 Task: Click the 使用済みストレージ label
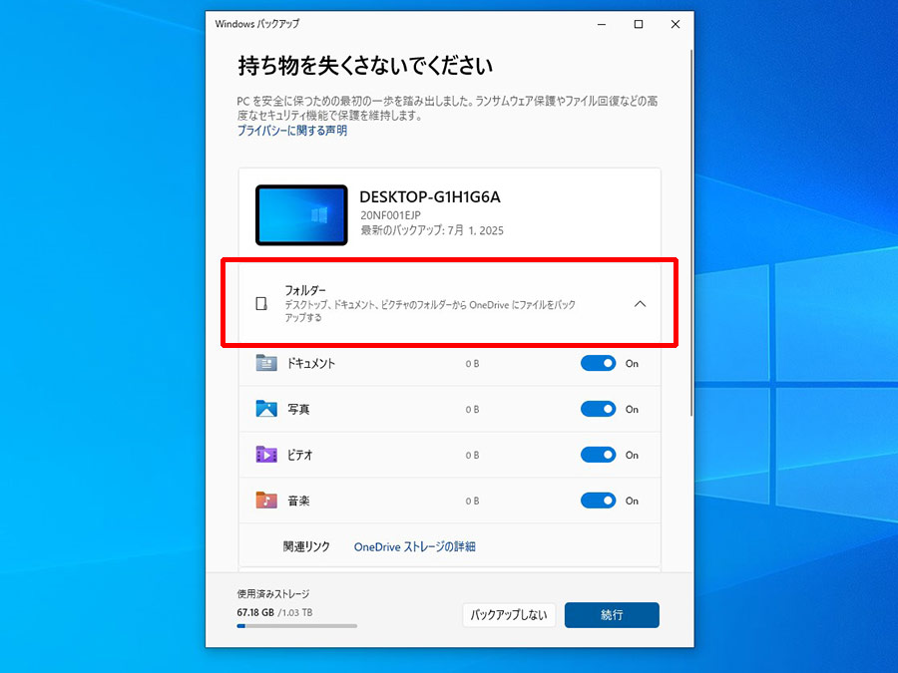click(x=273, y=593)
